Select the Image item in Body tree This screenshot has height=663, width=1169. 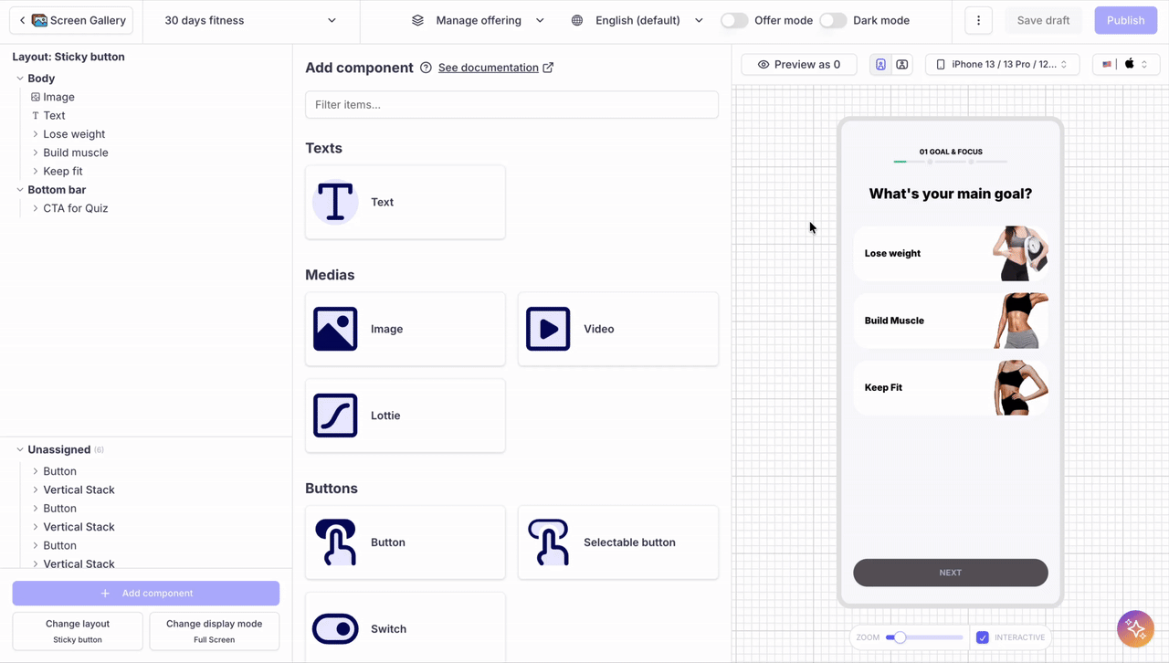pyautogui.click(x=58, y=97)
